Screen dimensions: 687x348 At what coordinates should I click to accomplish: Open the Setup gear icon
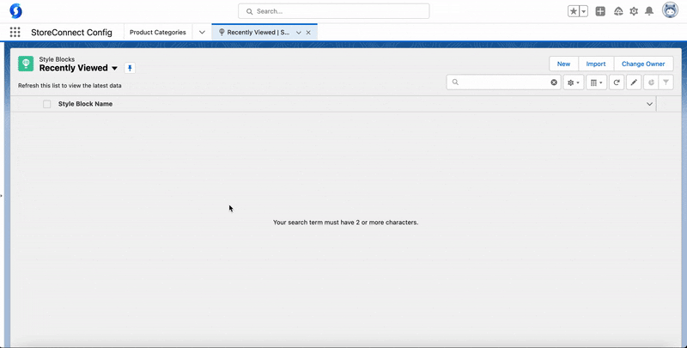tap(634, 11)
